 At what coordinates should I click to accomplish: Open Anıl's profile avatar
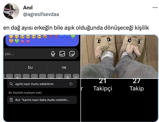(11, 11)
